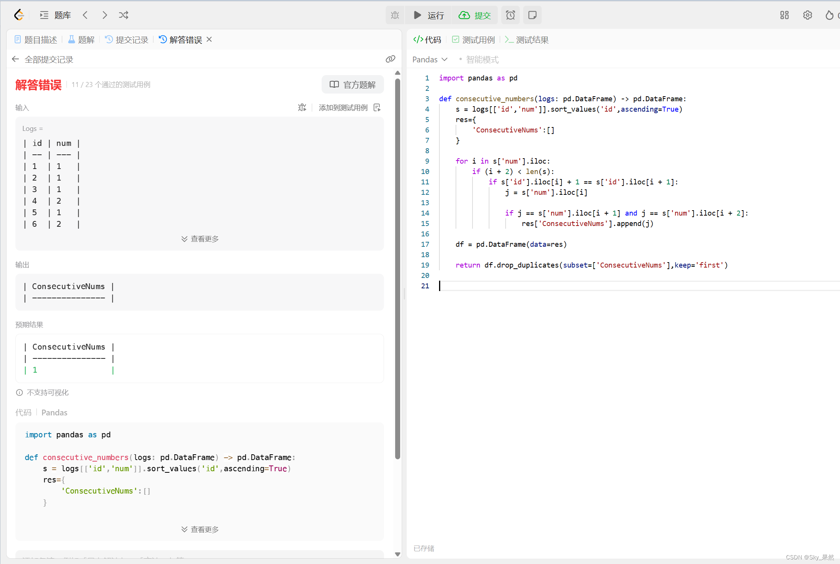The height and width of the screenshot is (564, 840).
Task: Go to the previous problem arrow
Action: coord(86,15)
